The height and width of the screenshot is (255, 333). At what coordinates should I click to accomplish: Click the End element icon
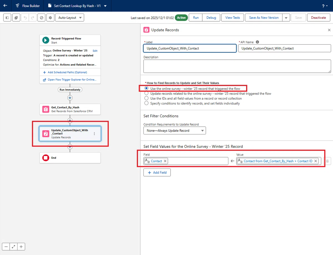point(46,158)
